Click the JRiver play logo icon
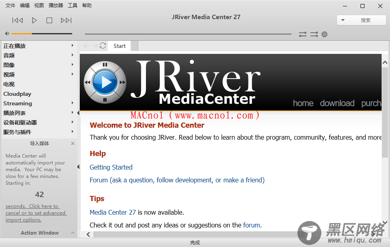The width and height of the screenshot is (390, 247). coord(105,83)
